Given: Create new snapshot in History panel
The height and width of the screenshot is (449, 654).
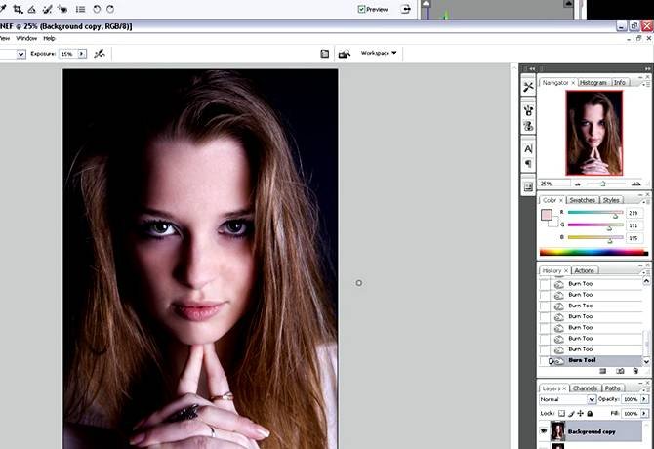Looking at the screenshot, I should (x=620, y=371).
